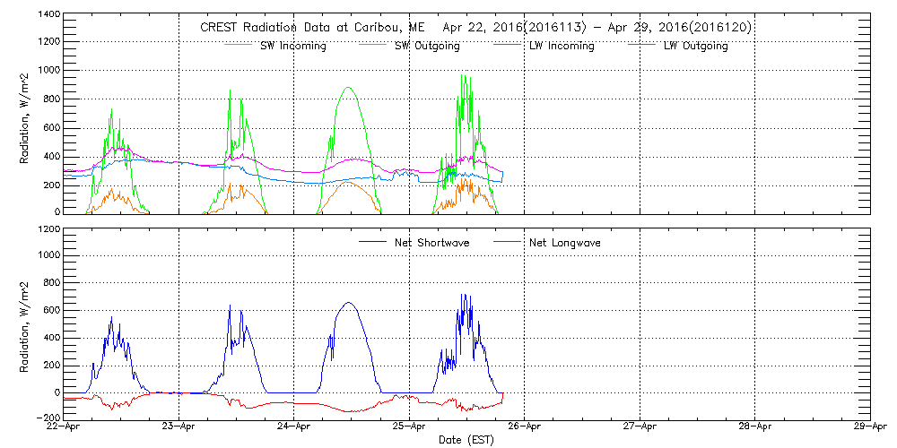Click the LW Outgoing legend label
Image resolution: width=897 pixels, height=448 pixels.
[x=695, y=46]
